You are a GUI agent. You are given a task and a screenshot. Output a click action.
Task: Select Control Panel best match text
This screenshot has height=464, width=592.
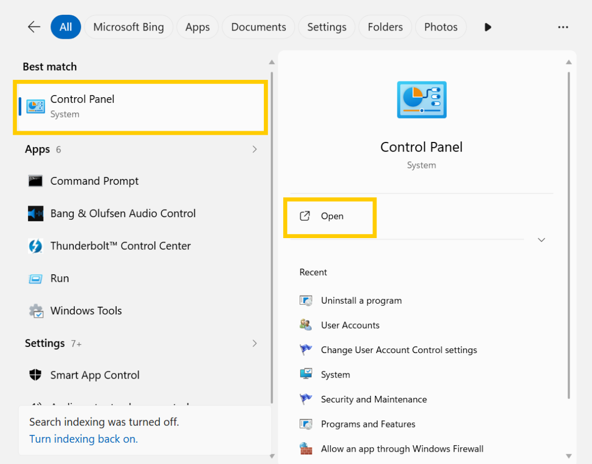[83, 99]
